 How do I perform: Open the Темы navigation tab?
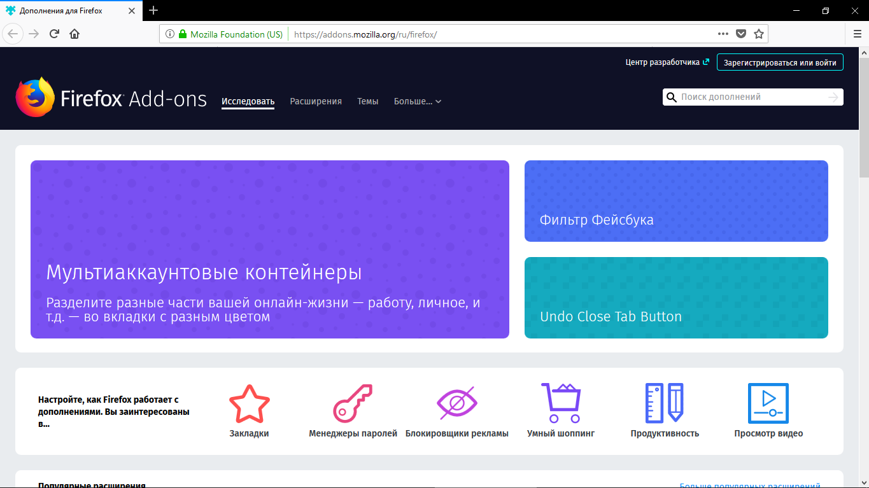pos(367,101)
